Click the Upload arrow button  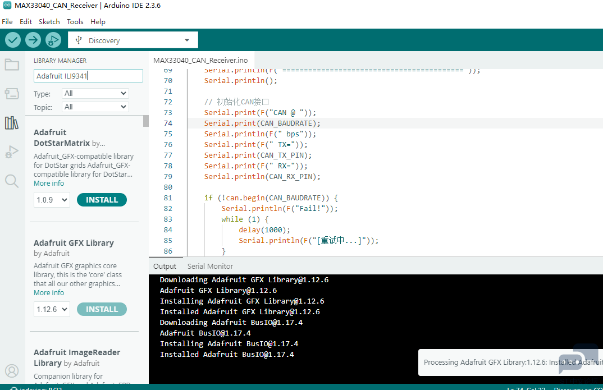pos(33,40)
